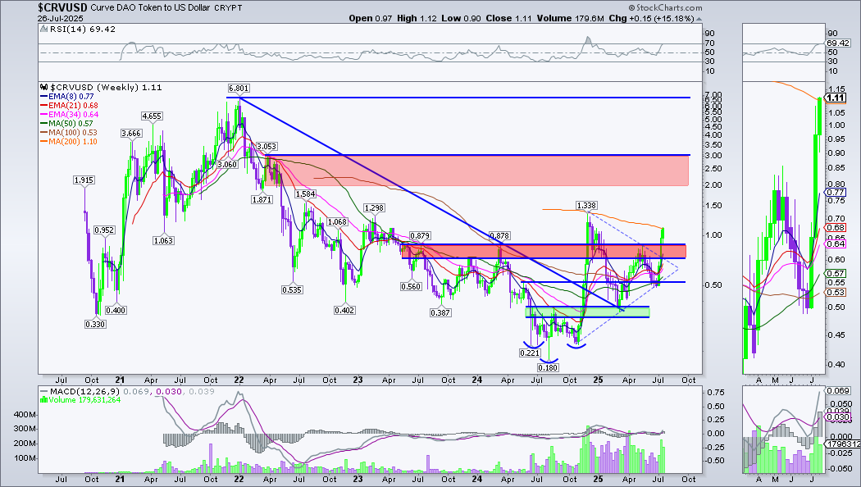Click the 6.801 all-time high price label

pyautogui.click(x=239, y=88)
